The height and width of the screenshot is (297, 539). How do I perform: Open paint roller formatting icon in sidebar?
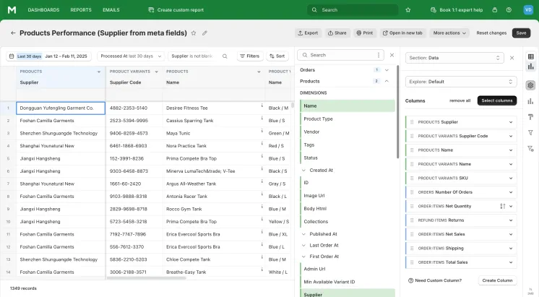pos(531,117)
